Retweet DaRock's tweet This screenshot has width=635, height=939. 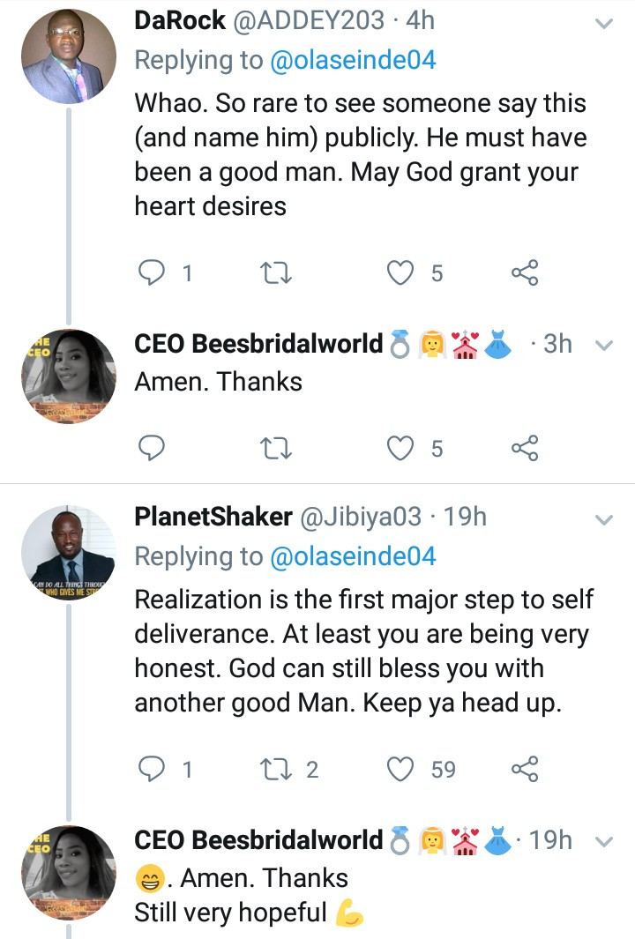(x=278, y=273)
